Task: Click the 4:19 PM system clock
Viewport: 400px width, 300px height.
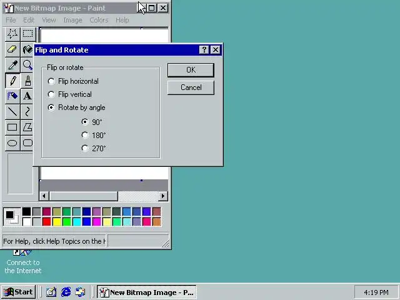Action: click(x=376, y=292)
